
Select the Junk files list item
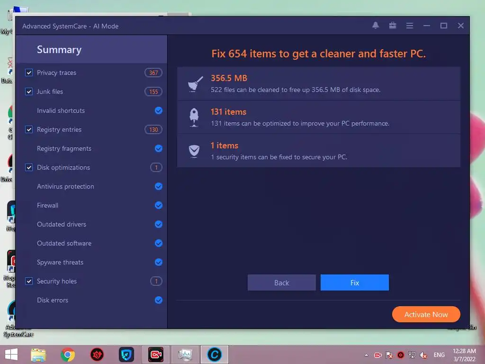[x=91, y=91]
